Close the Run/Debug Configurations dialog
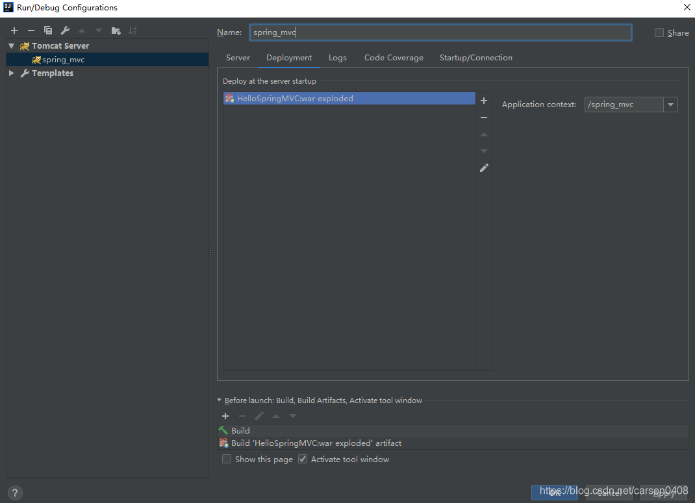Image resolution: width=695 pixels, height=503 pixels. pyautogui.click(x=687, y=7)
